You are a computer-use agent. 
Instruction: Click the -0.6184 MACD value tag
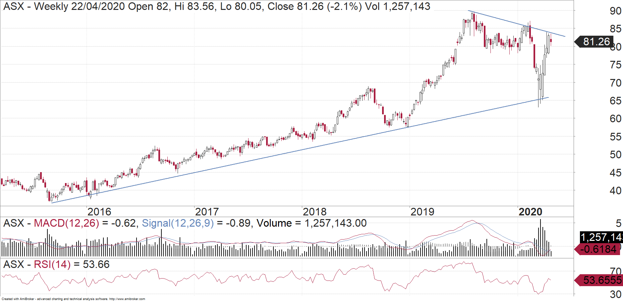(599, 249)
